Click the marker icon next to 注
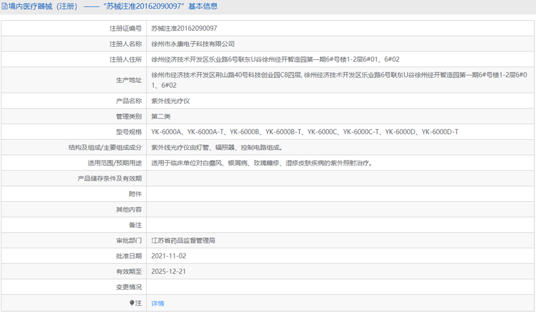This screenshot has width=536, height=312. tap(132, 303)
